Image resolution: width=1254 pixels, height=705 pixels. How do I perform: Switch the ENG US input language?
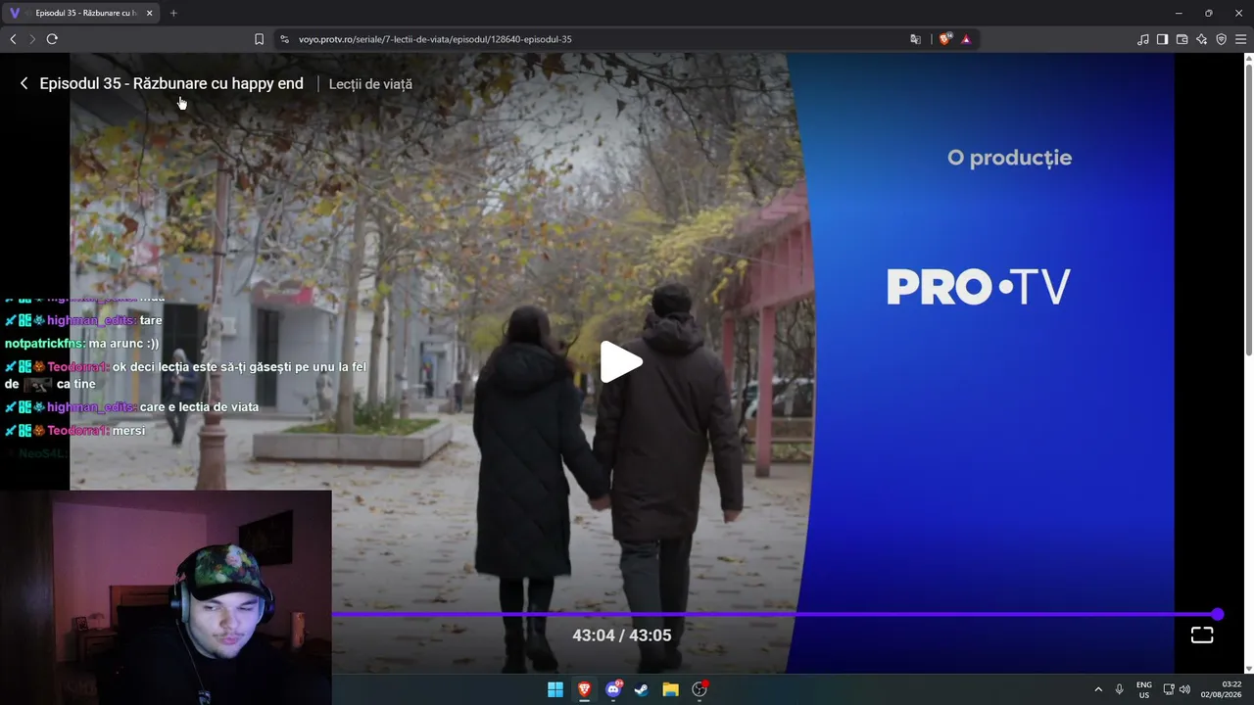(x=1144, y=689)
